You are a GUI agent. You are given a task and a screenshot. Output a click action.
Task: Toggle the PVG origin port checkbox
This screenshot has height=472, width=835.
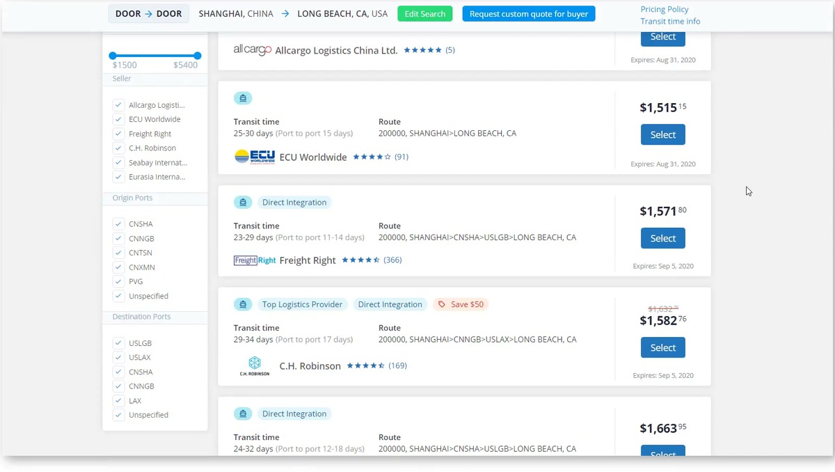click(118, 281)
